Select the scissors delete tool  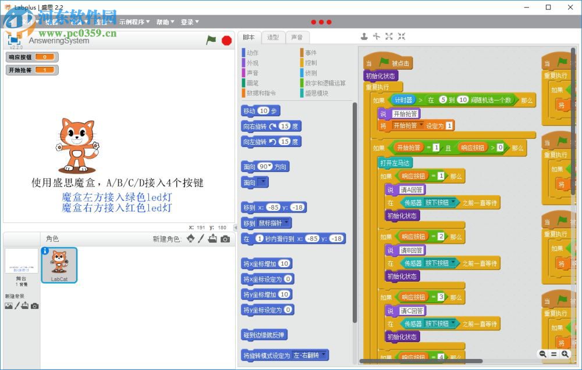pyautogui.click(x=377, y=36)
